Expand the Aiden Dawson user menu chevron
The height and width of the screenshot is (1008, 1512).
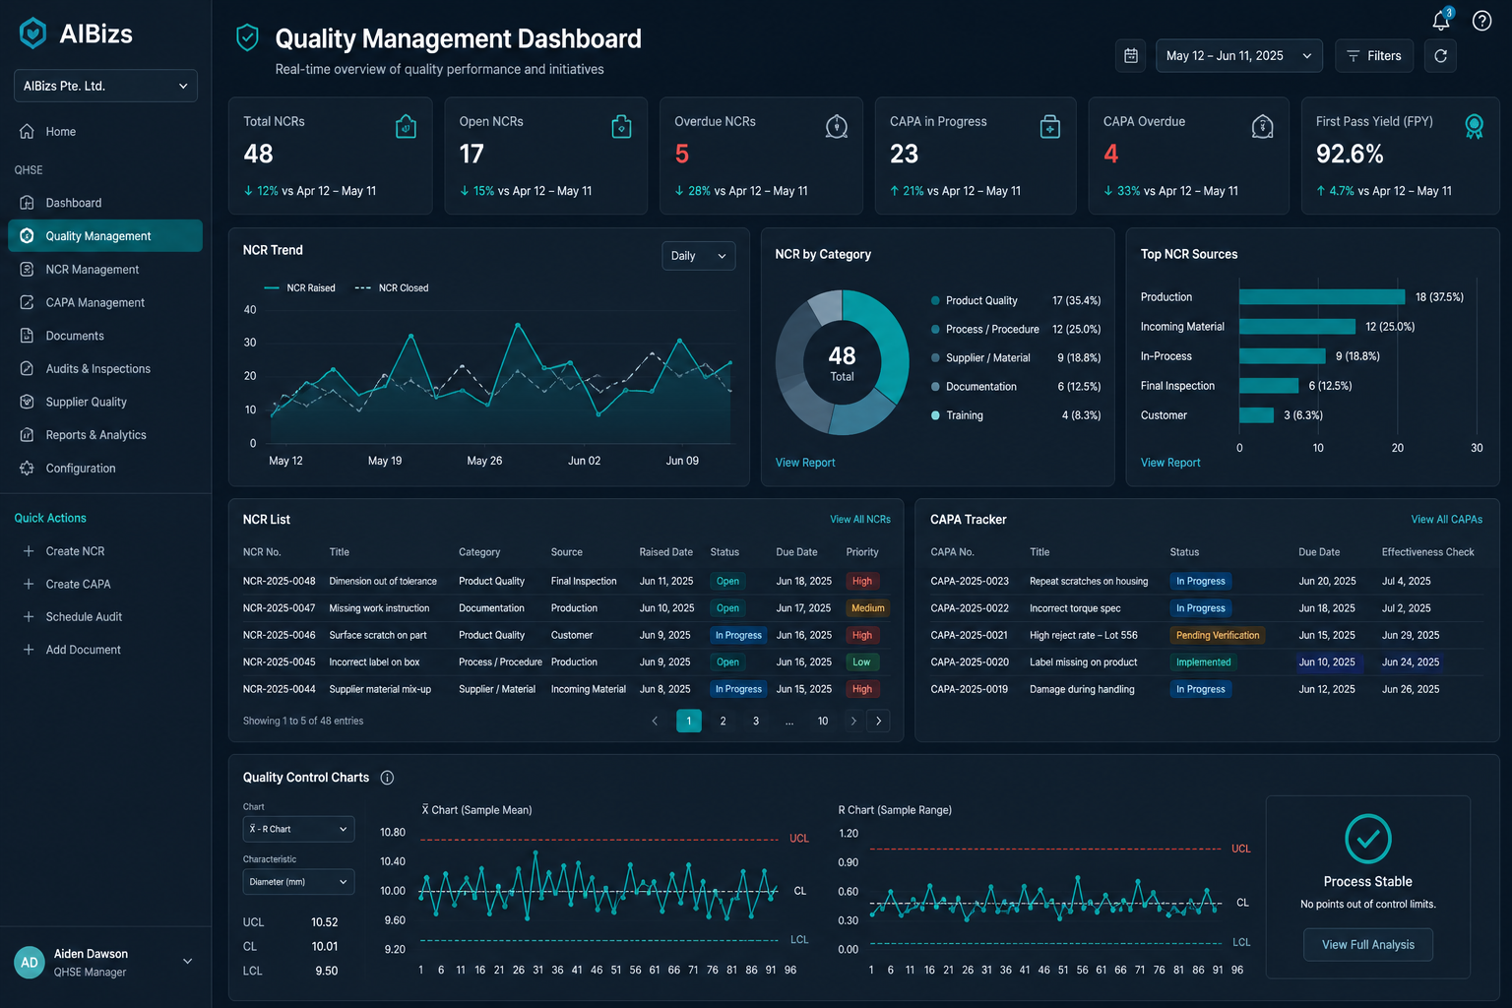coord(187,962)
